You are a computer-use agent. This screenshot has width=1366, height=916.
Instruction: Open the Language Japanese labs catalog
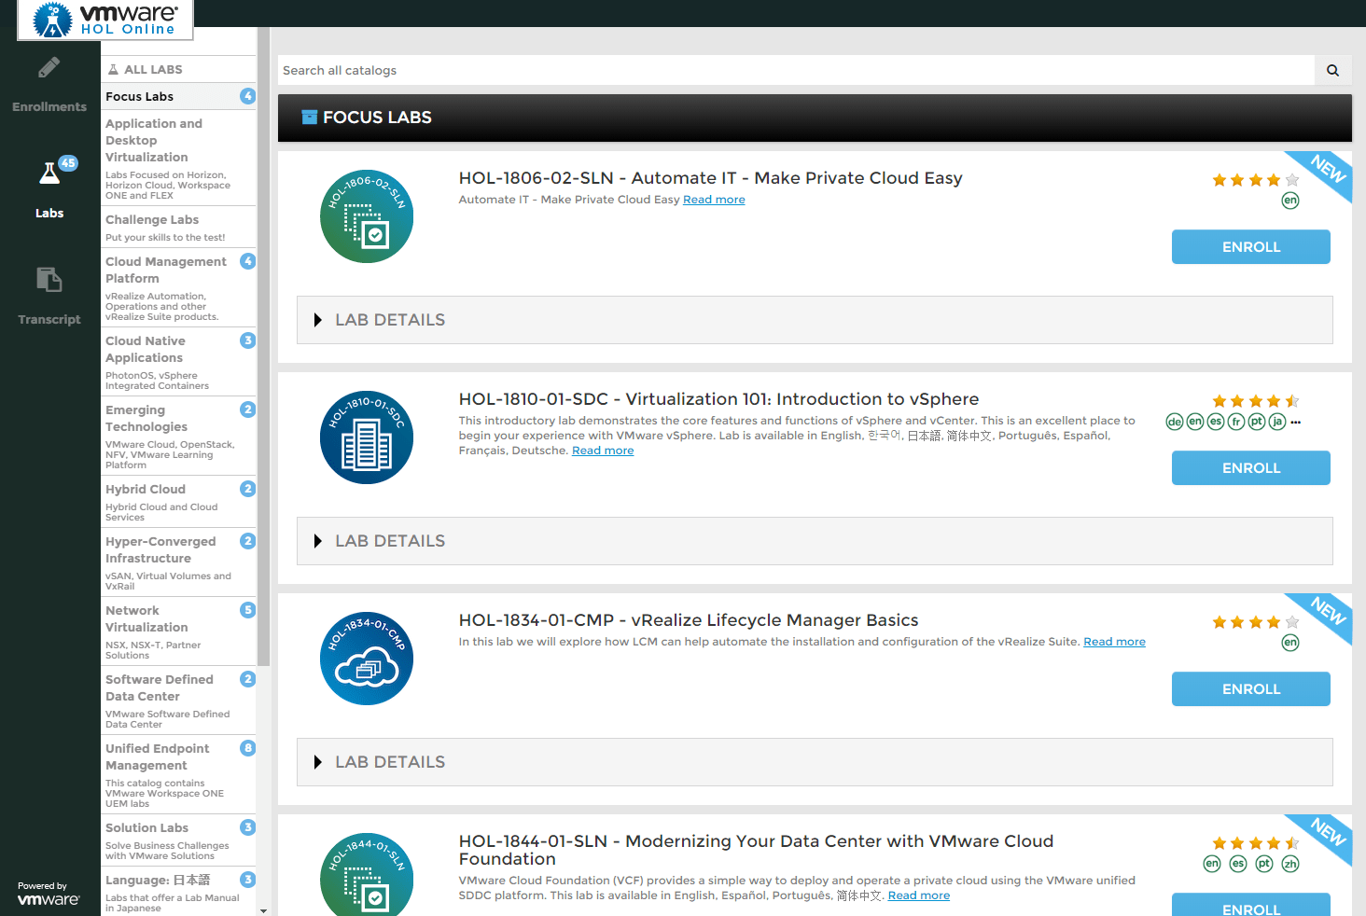(x=178, y=892)
